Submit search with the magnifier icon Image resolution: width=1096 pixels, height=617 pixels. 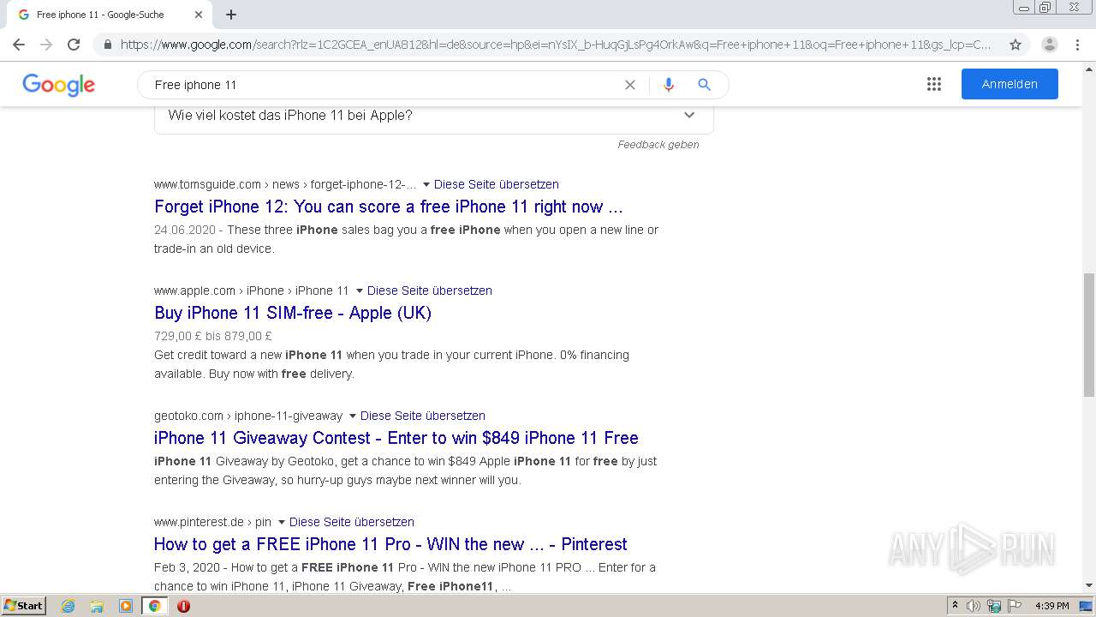(704, 85)
